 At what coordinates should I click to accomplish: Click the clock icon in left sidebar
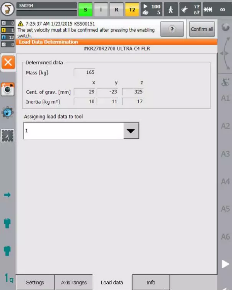[8, 136]
